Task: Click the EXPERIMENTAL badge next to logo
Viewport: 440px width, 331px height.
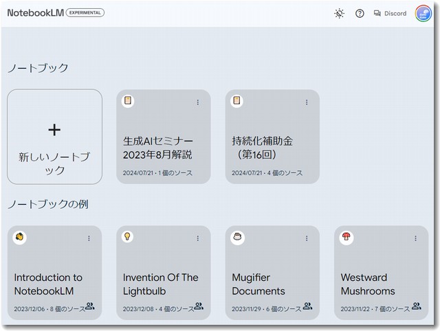Action: [85, 12]
